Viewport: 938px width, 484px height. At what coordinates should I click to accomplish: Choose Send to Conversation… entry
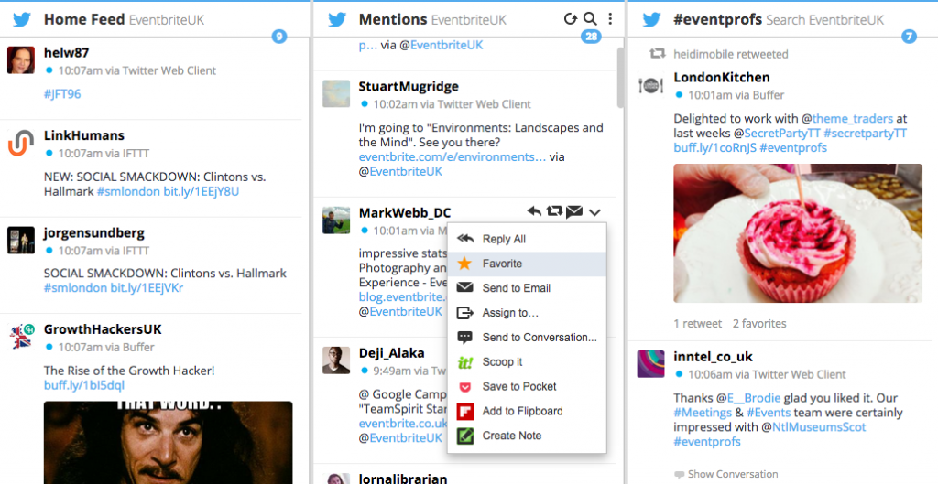tap(527, 337)
